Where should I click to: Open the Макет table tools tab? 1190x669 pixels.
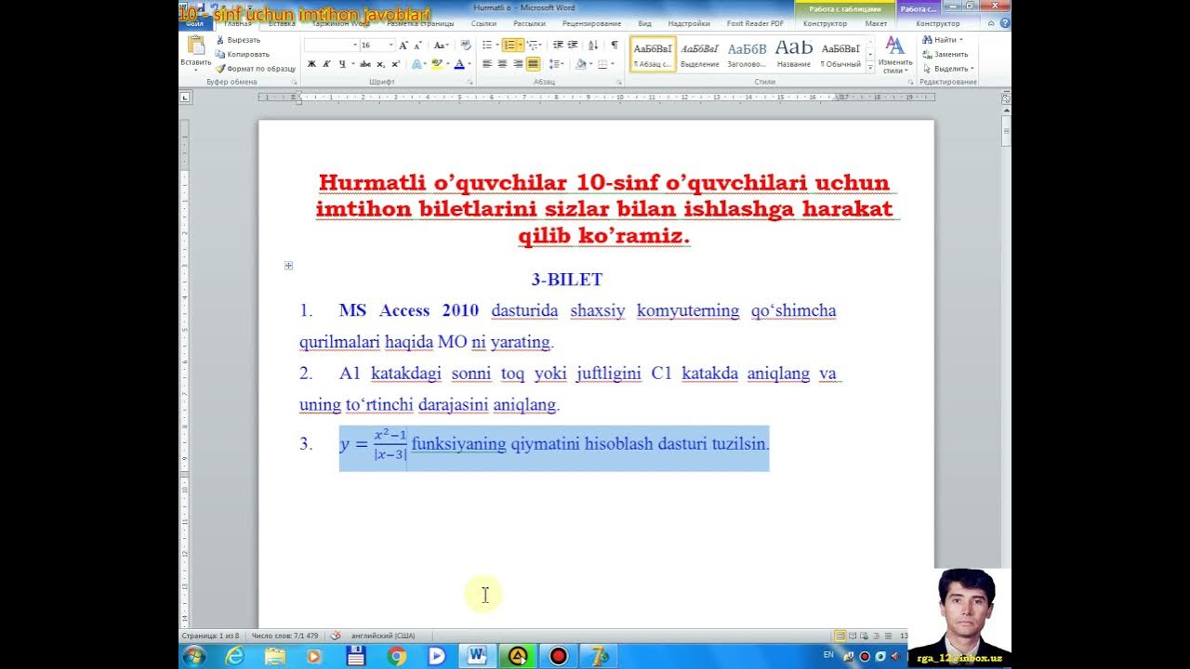coord(876,23)
